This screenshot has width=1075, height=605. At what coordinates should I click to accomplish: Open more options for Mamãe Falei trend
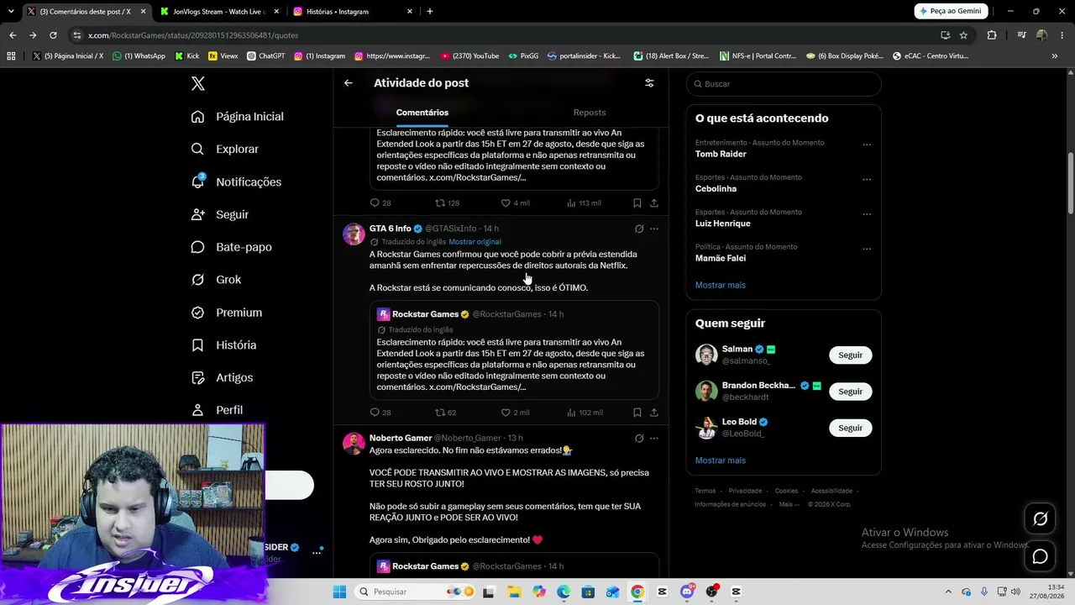point(867,249)
